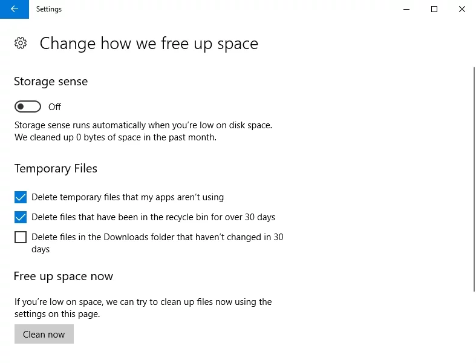The image size is (476, 363).
Task: Click the Off label next to the switch
Action: (x=55, y=107)
